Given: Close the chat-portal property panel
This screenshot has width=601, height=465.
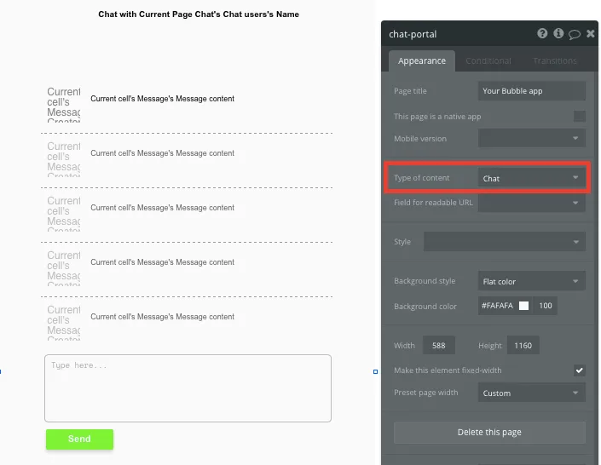Looking at the screenshot, I should 590,34.
